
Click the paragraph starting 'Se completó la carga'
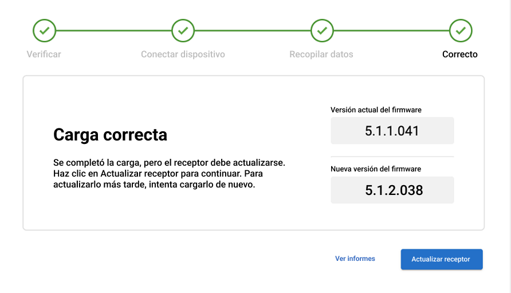[x=169, y=173]
